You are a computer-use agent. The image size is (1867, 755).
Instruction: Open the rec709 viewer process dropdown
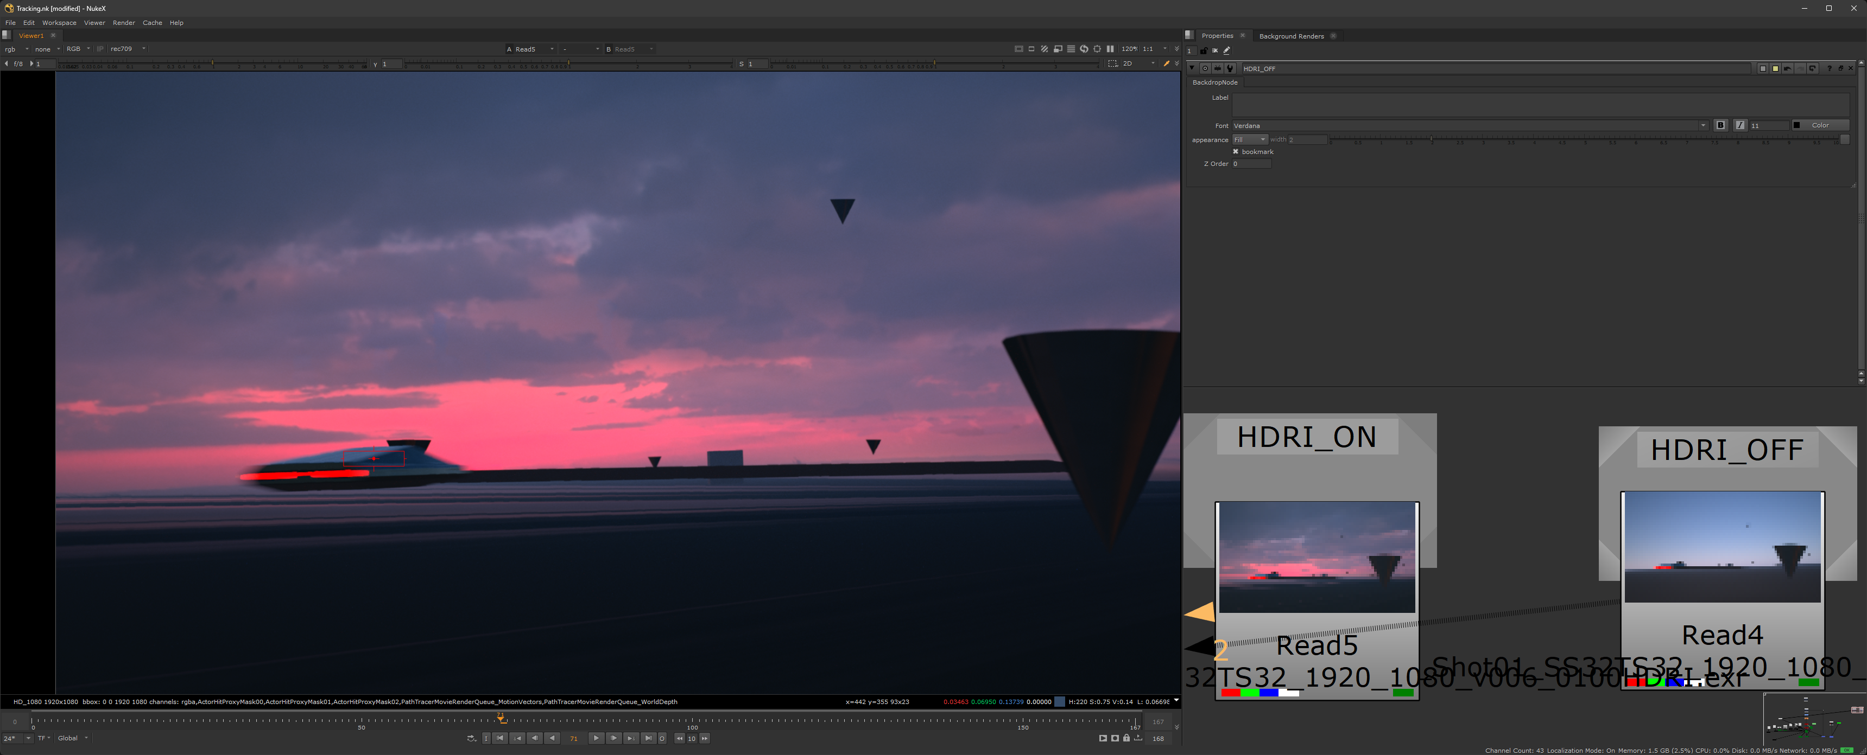pyautogui.click(x=128, y=49)
